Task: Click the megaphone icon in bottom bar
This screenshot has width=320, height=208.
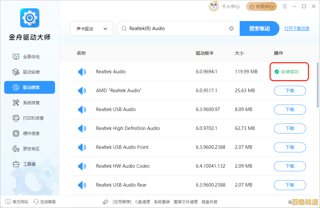Action: pos(106,202)
